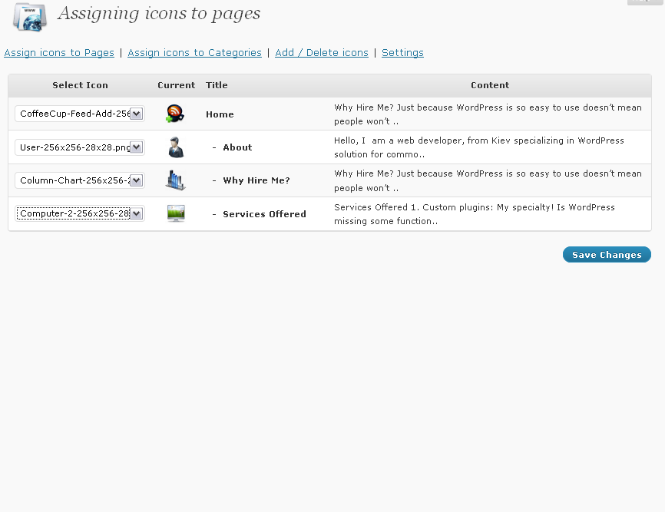Image resolution: width=665 pixels, height=512 pixels.
Task: Open the plugin Settings link
Action: [402, 53]
